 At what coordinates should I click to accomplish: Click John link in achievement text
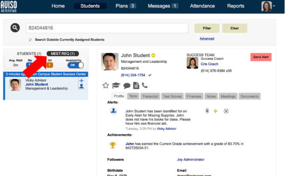point(130,144)
